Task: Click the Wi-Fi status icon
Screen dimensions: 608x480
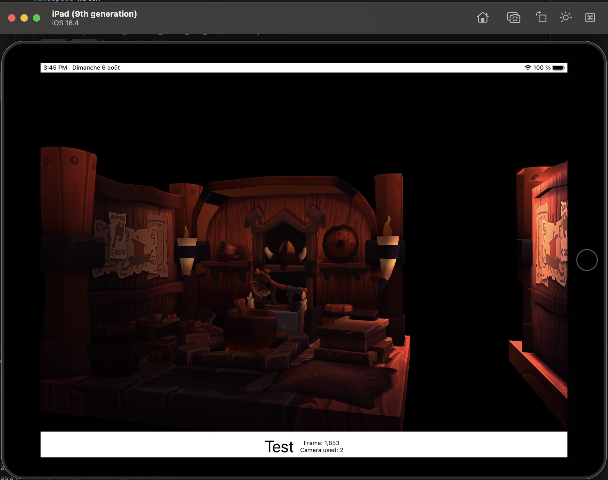Action: 528,67
